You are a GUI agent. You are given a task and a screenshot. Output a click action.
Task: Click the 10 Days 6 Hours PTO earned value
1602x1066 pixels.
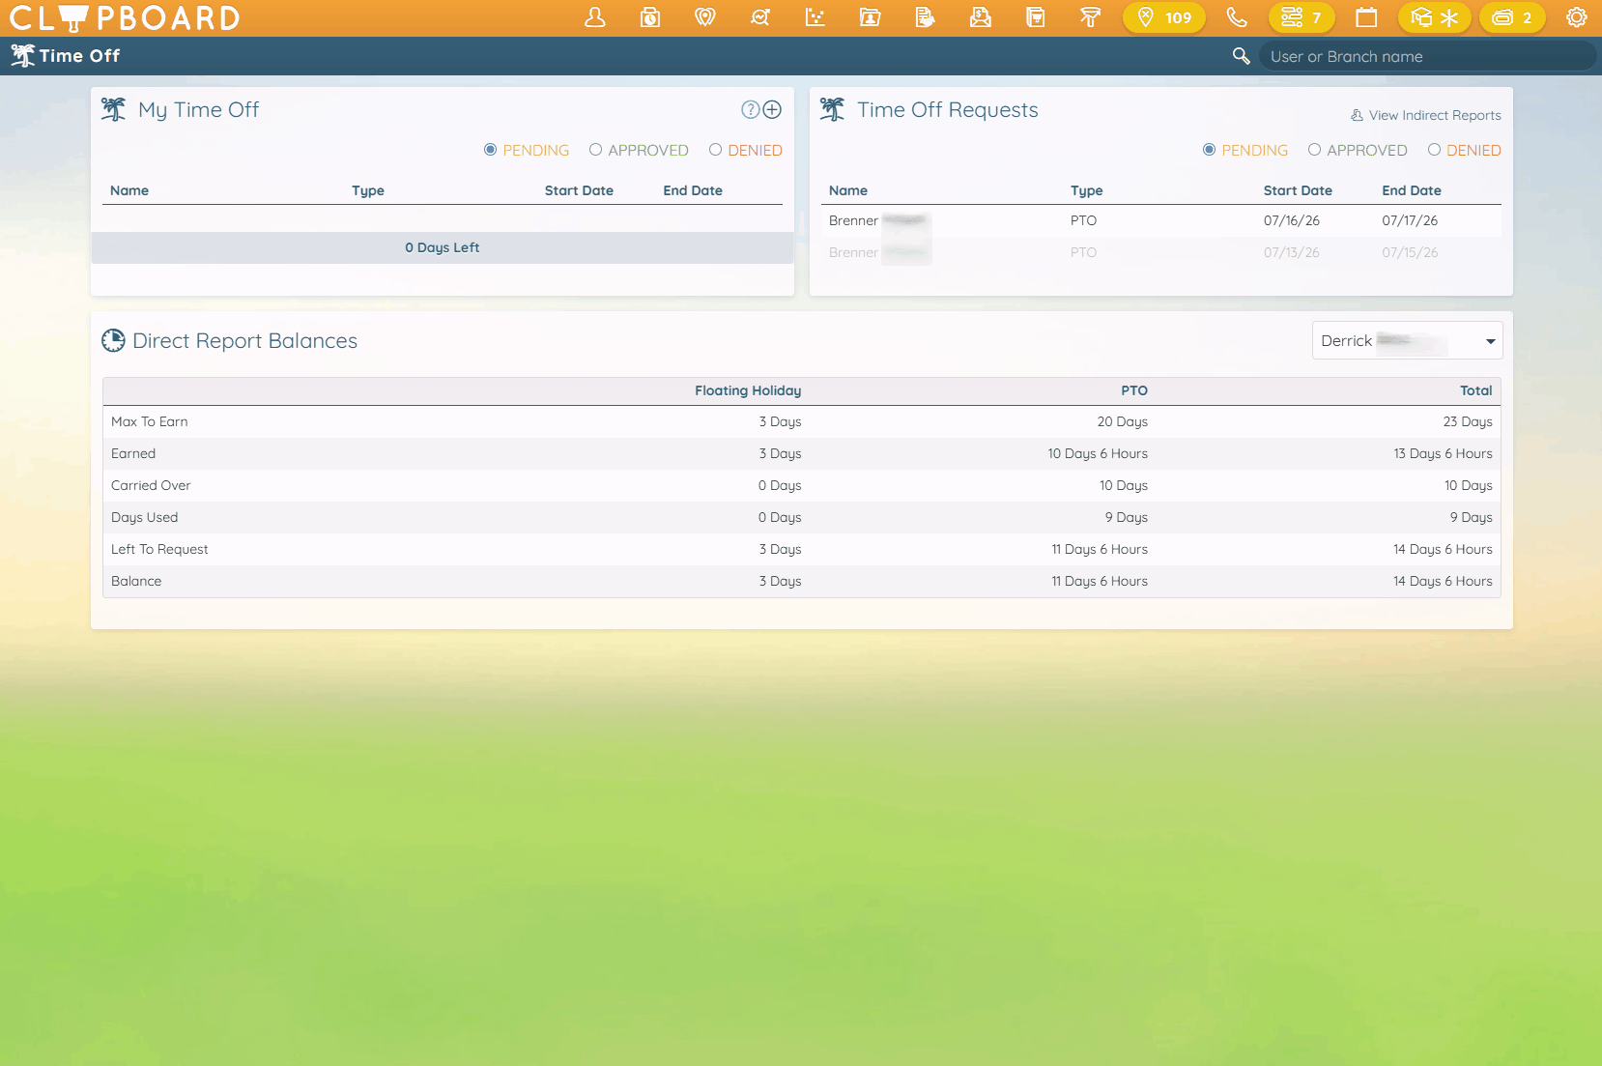pyautogui.click(x=1098, y=453)
